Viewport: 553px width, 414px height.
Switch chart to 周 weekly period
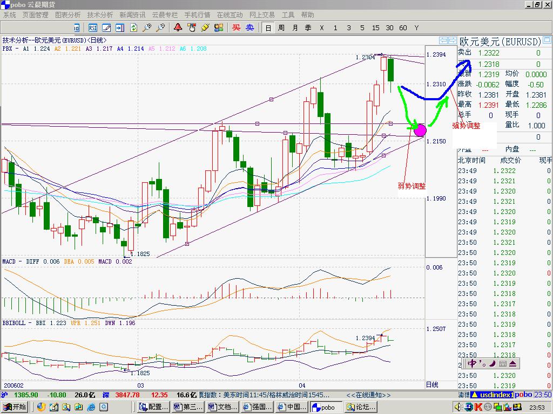tap(281, 27)
